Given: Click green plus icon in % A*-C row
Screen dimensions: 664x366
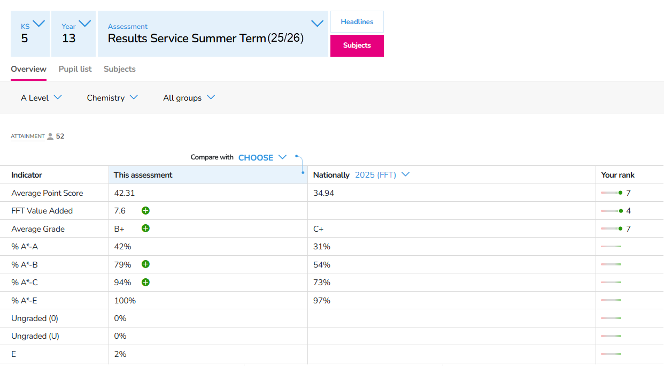Looking at the screenshot, I should (x=145, y=282).
